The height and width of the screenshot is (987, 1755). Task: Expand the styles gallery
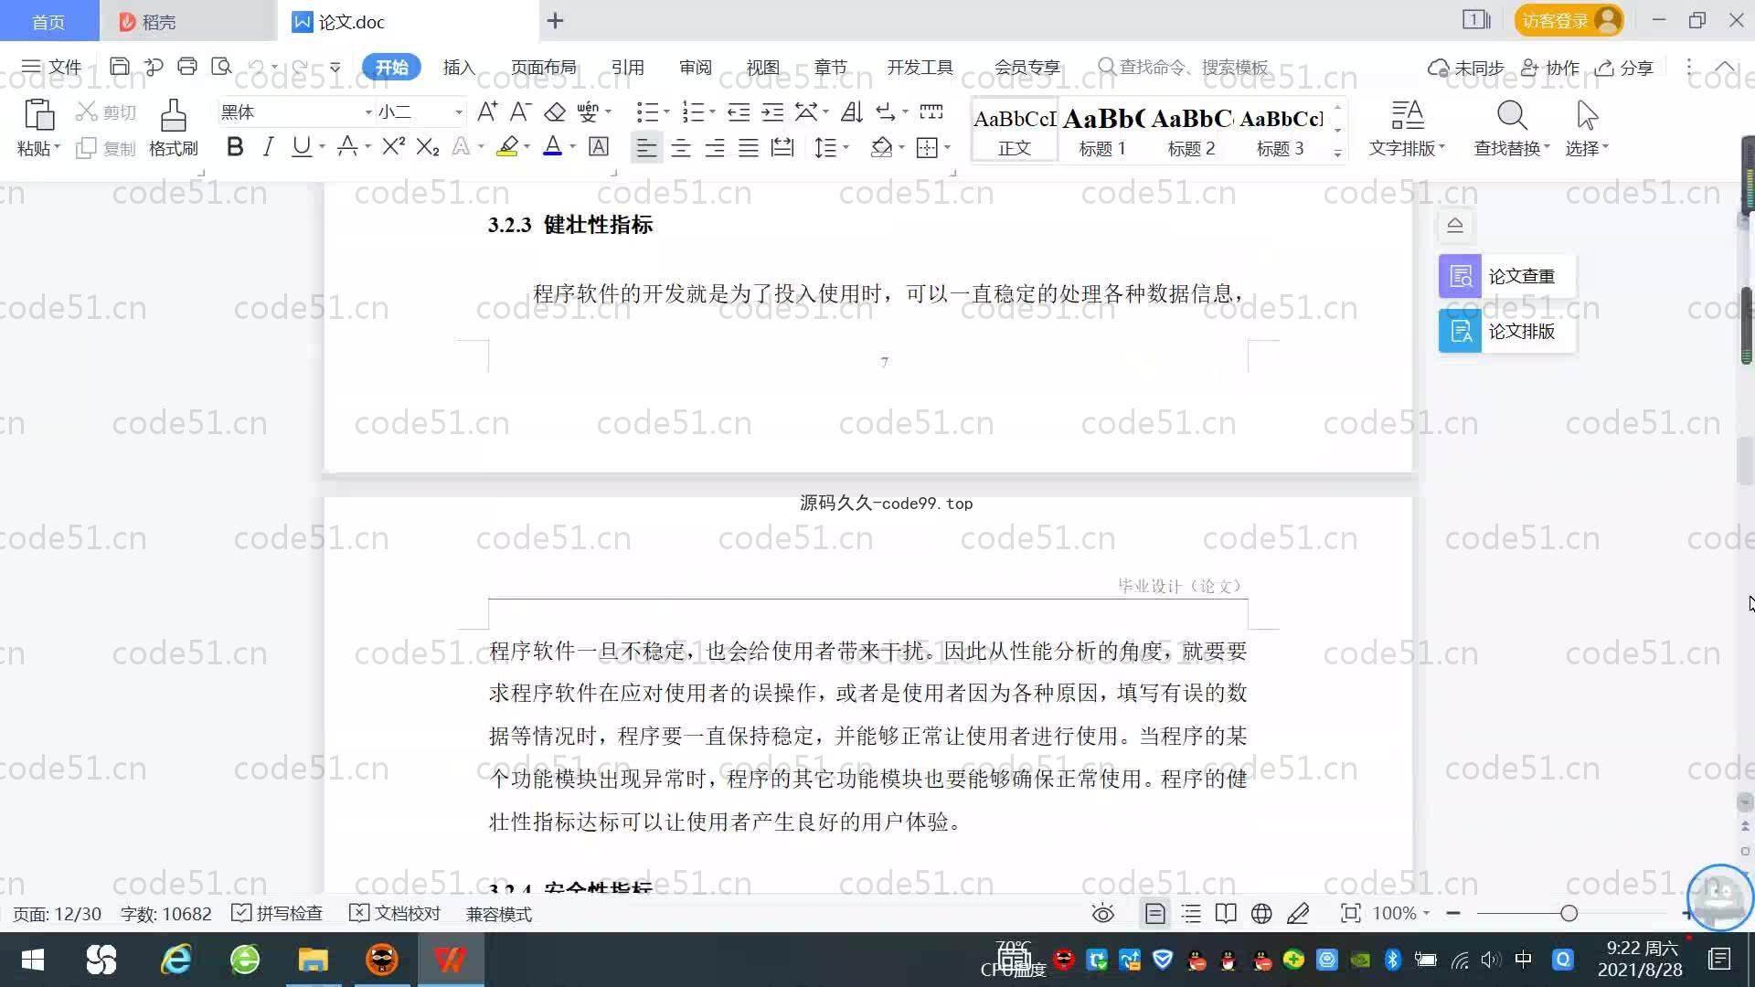pos(1337,154)
